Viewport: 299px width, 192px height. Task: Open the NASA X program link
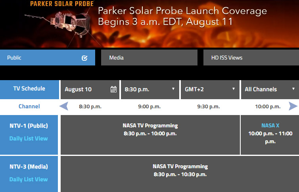pyautogui.click(x=270, y=125)
